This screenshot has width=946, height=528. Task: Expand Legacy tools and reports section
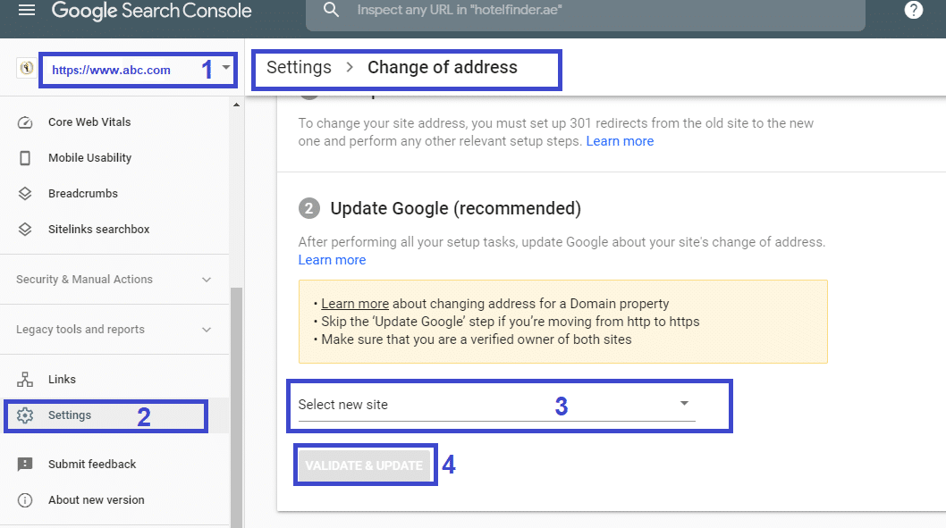pyautogui.click(x=114, y=330)
